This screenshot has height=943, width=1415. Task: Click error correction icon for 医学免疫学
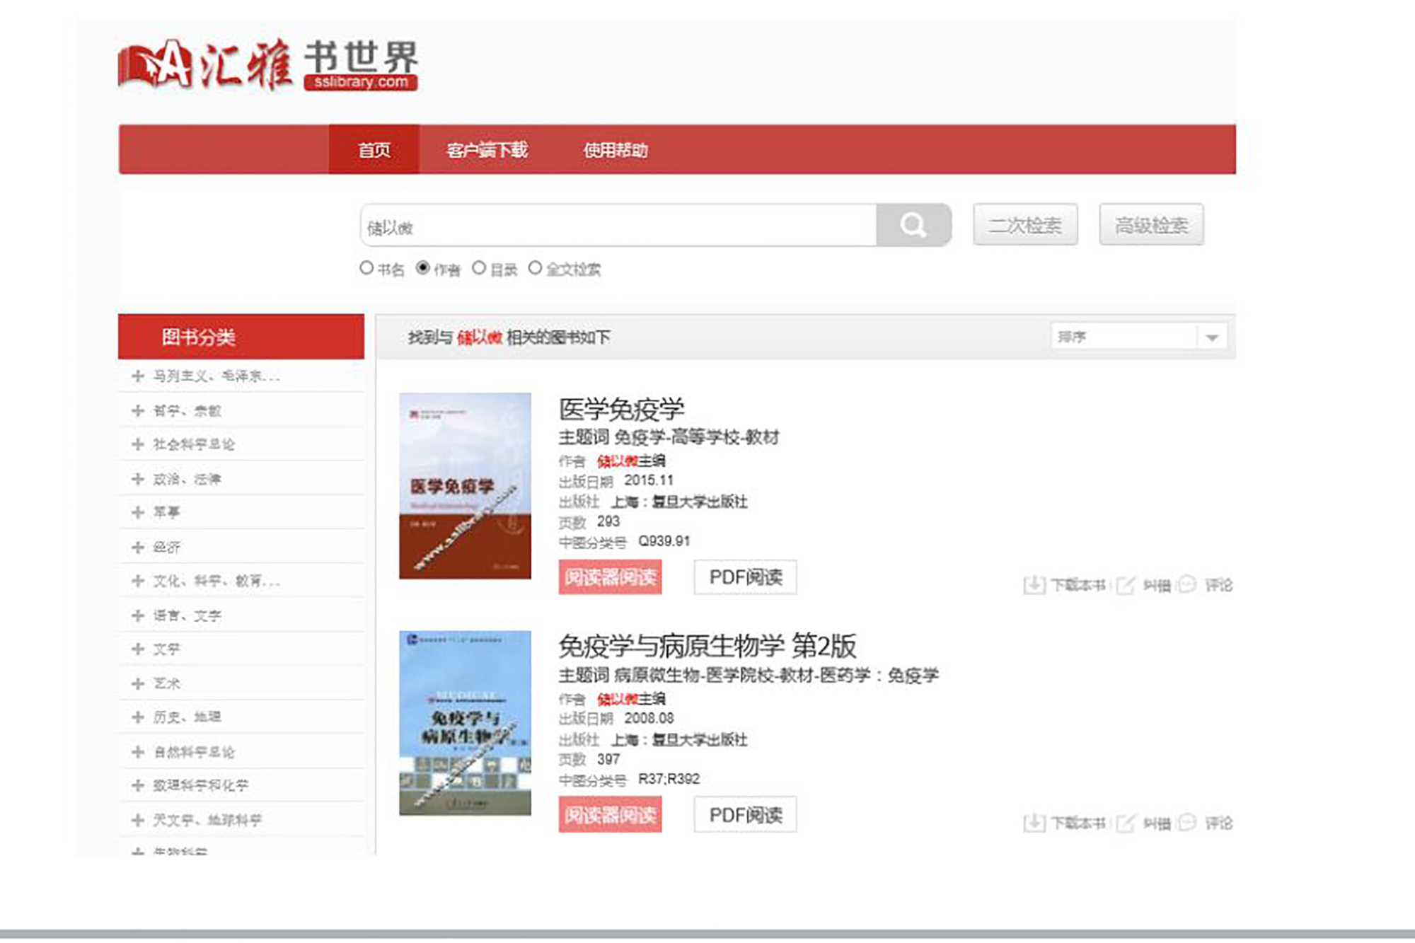[x=1125, y=585]
